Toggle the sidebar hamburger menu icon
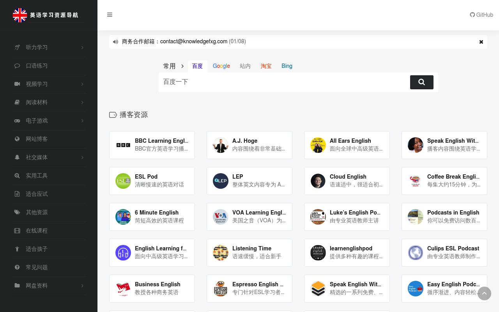The height and width of the screenshot is (312, 499). [x=110, y=15]
